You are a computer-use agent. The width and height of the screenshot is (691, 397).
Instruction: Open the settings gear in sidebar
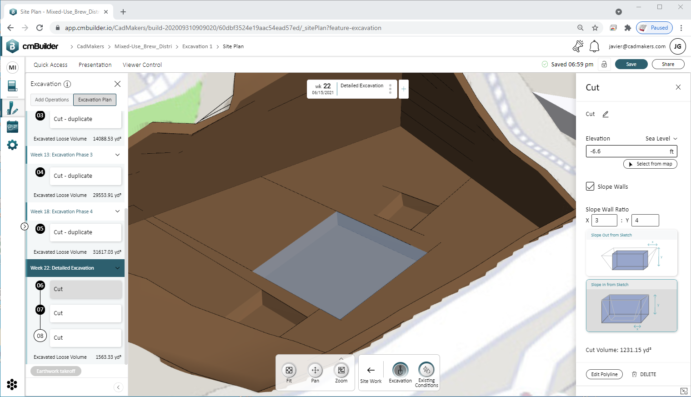pos(13,145)
